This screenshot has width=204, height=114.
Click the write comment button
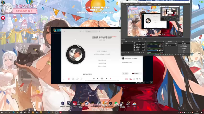125,73
